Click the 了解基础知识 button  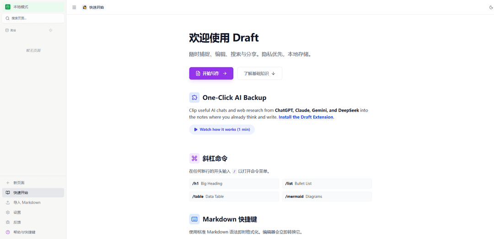[x=260, y=73]
